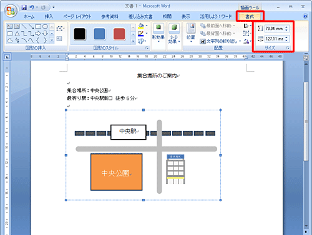Open the 図形のスタイル dialog launcher
Image resolution: width=312 pixels, height=235 pixels.
click(147, 48)
